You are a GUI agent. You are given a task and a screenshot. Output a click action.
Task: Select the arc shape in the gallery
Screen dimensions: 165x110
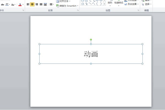click(90, 4)
